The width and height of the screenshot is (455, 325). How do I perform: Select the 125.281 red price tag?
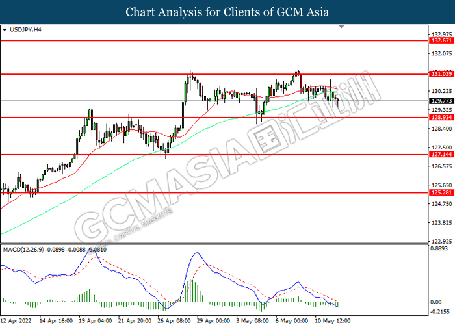441,192
